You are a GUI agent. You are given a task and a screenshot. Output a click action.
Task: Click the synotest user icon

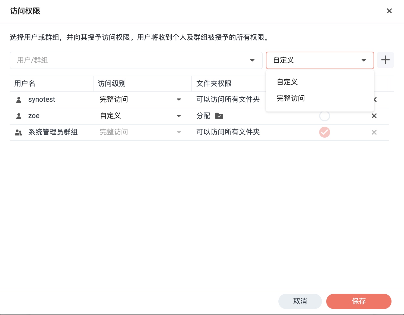[x=19, y=100]
